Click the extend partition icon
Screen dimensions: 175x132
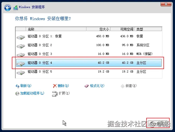pyautogui.click(x=55, y=94)
